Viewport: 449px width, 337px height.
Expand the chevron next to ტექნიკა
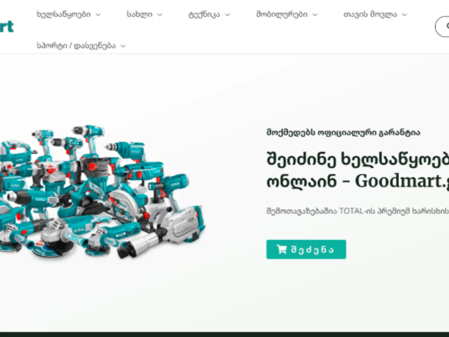click(227, 15)
